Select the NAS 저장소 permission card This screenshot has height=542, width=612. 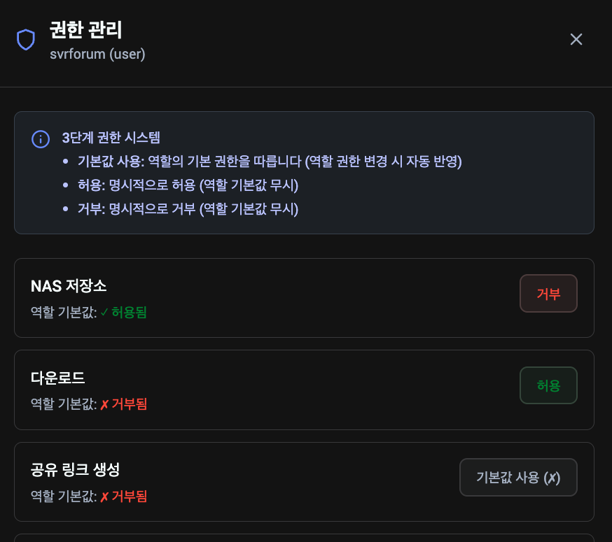305,297
